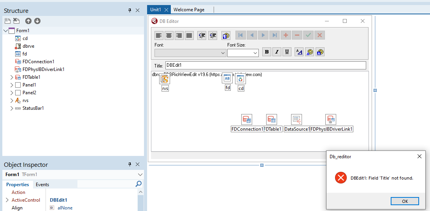This screenshot has height=211, width=430.
Task: Click the increase indent button
Action: click(x=213, y=35)
